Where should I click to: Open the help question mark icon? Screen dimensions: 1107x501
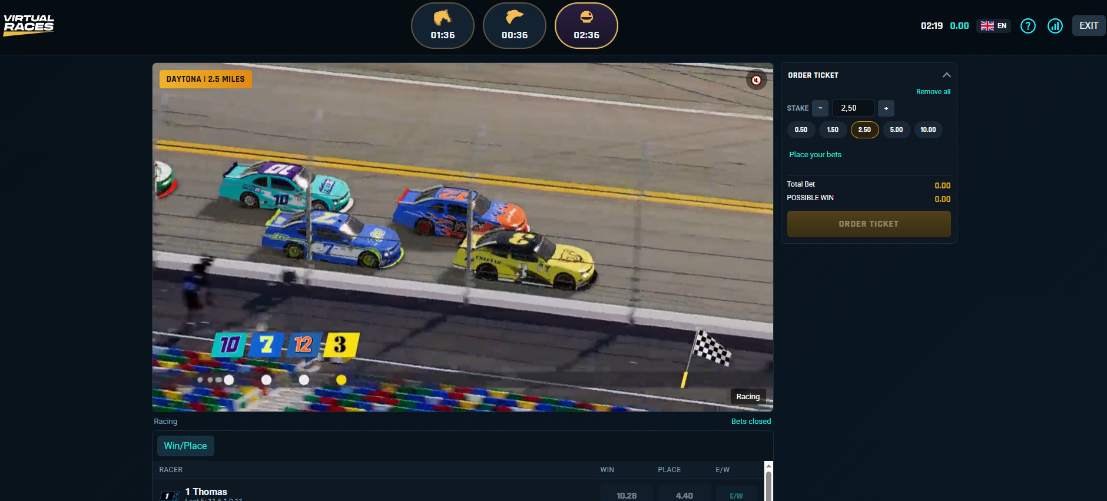pyautogui.click(x=1028, y=26)
